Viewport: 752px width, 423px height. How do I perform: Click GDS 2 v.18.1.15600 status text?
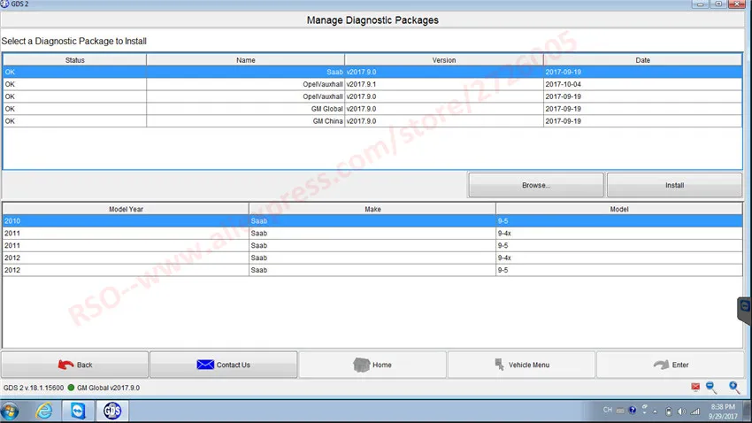[x=34, y=388]
